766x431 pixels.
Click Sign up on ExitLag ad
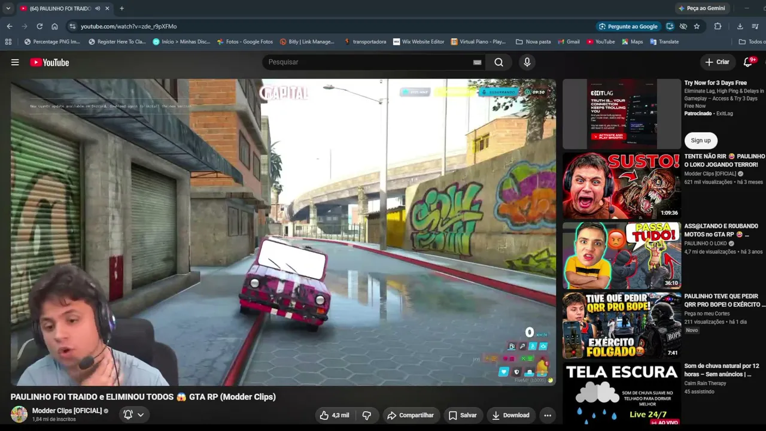[x=701, y=141]
